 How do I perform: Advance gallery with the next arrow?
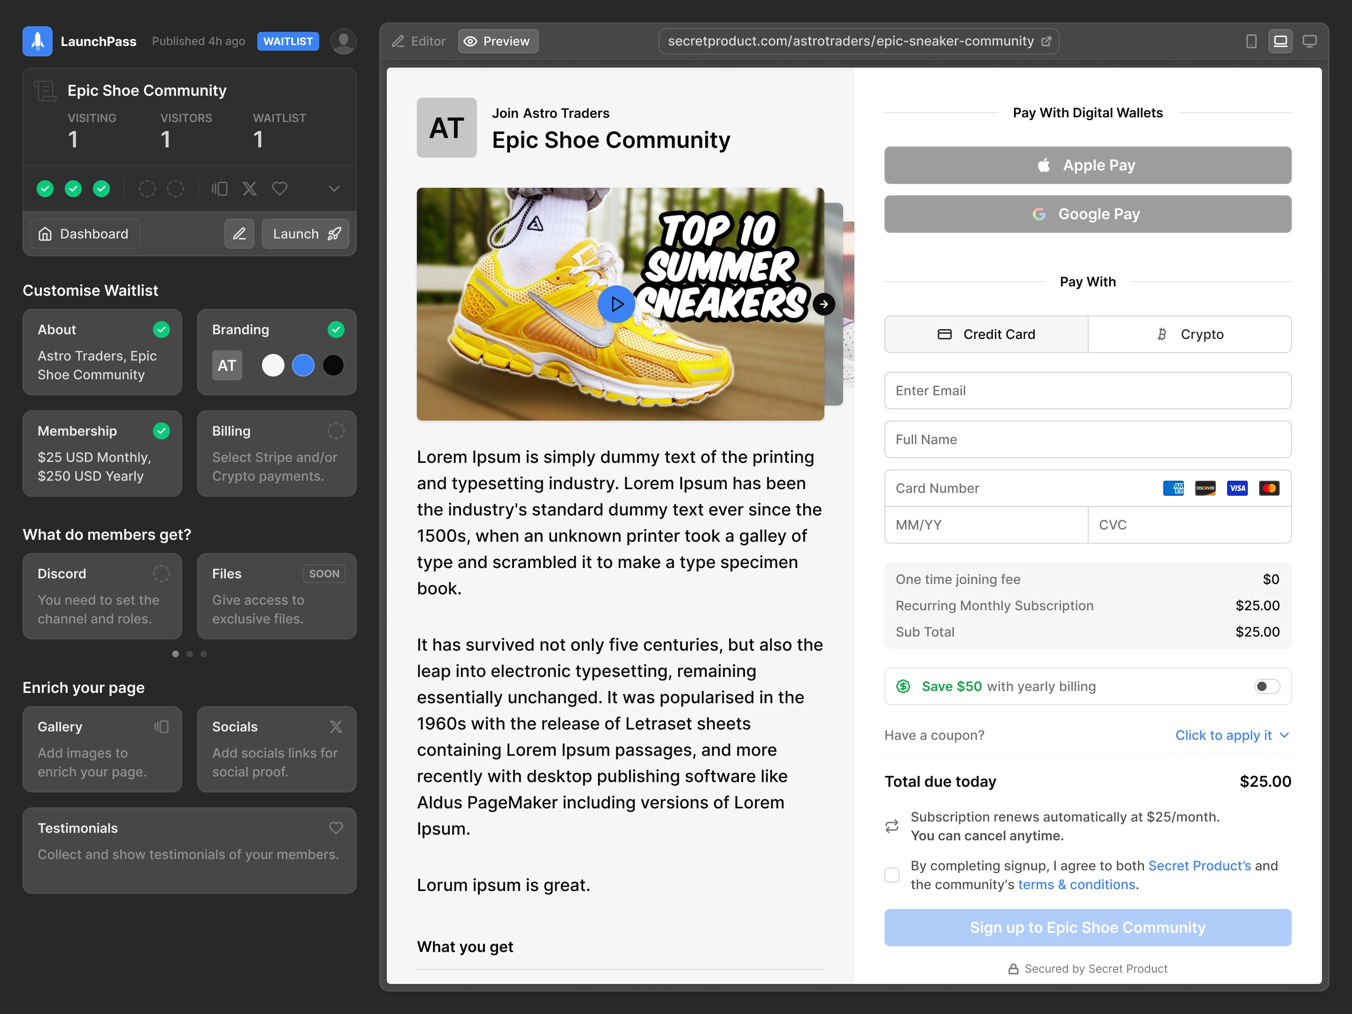tap(824, 304)
